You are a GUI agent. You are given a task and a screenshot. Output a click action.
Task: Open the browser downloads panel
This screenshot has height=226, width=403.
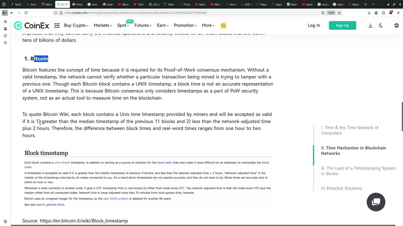(x=369, y=13)
